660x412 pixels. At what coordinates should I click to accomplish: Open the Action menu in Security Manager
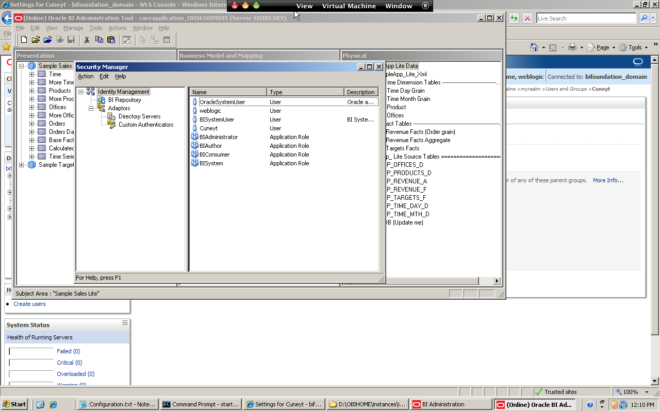point(86,76)
